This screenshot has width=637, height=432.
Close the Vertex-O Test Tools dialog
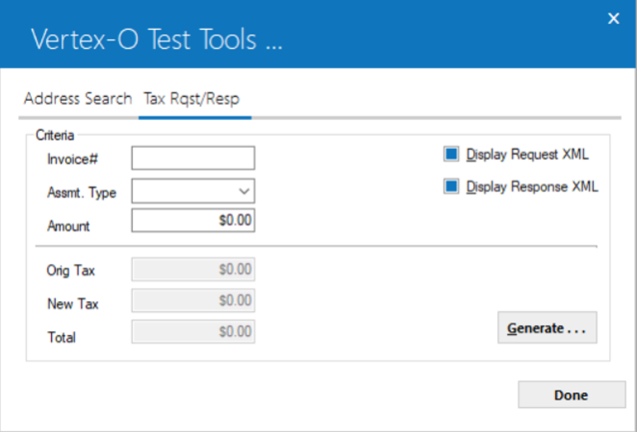click(613, 19)
